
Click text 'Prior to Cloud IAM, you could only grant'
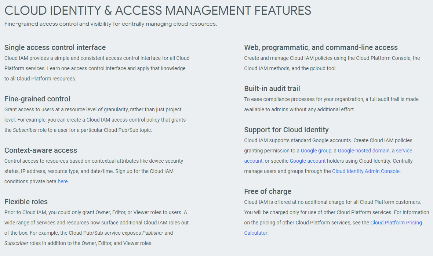pyautogui.click(x=49, y=212)
